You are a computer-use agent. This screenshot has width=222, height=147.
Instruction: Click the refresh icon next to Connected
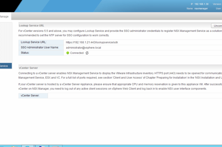[87, 53]
